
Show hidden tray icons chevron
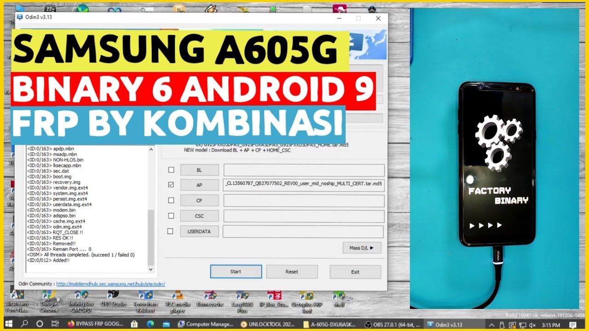492,325
